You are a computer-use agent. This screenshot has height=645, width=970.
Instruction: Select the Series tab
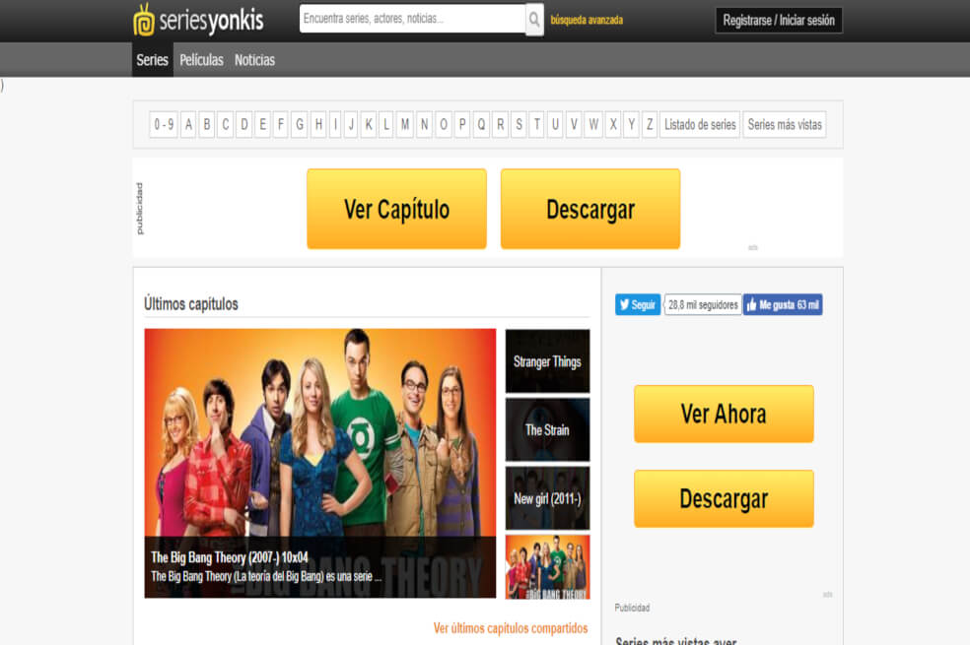(x=152, y=60)
